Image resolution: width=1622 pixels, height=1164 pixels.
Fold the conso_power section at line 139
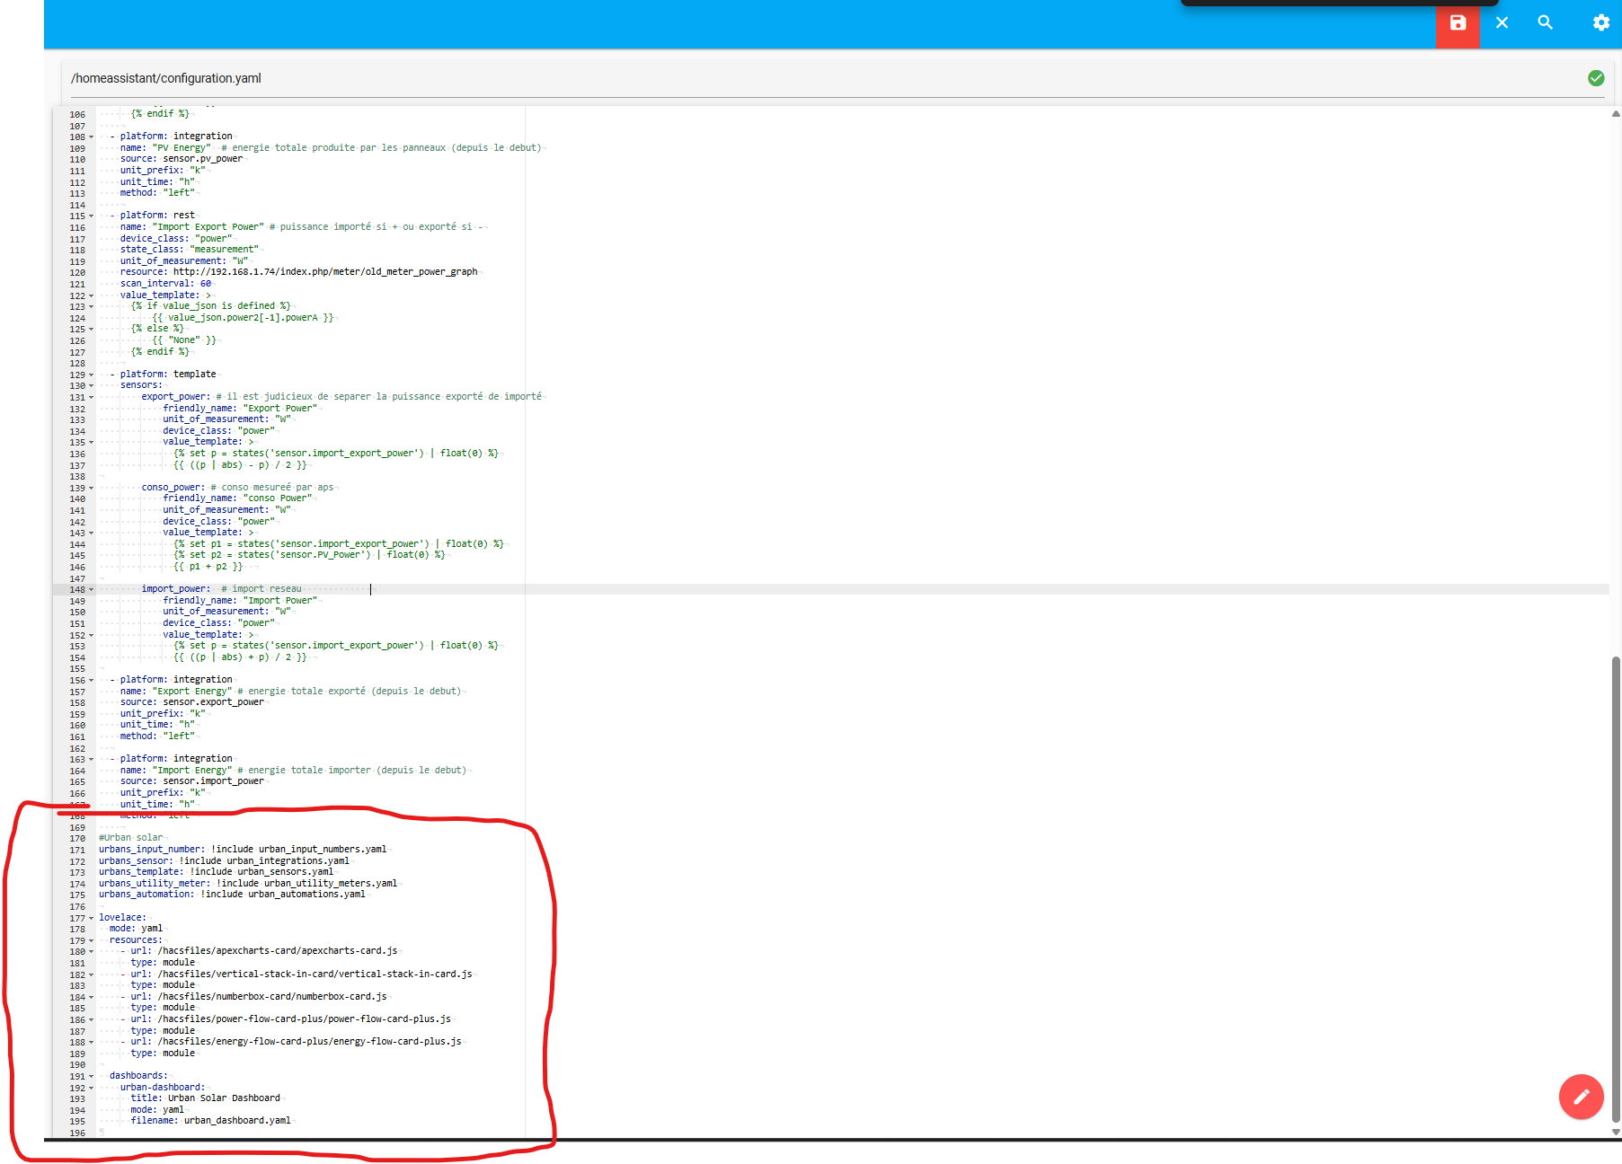pyautogui.click(x=92, y=489)
